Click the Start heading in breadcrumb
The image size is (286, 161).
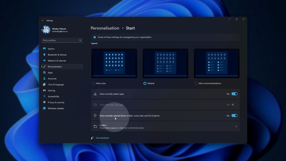tap(130, 28)
